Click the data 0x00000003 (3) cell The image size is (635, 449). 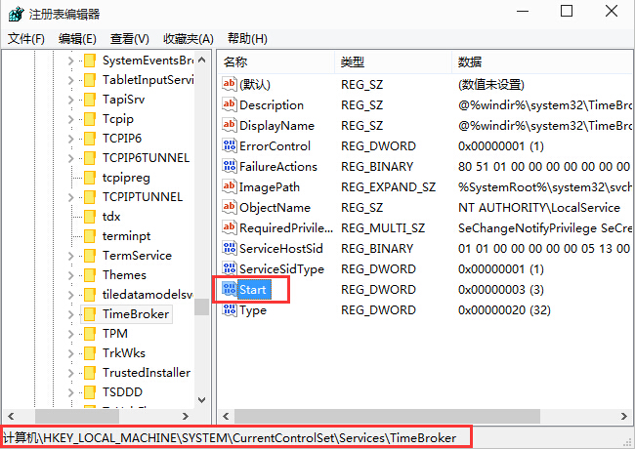coord(500,290)
